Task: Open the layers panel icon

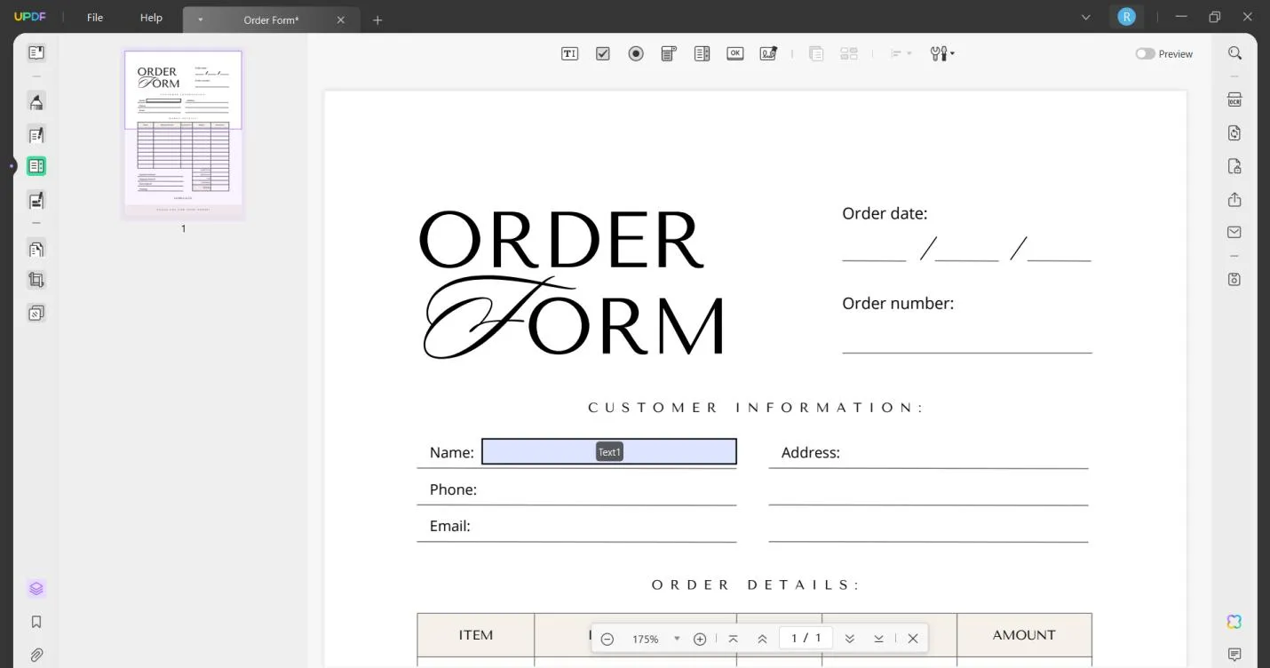Action: [x=36, y=589]
